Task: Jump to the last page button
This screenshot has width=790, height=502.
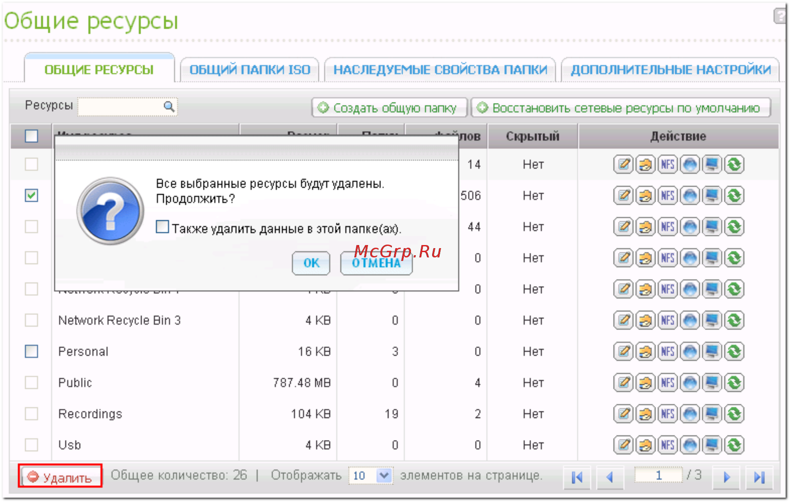Action: 759,477
